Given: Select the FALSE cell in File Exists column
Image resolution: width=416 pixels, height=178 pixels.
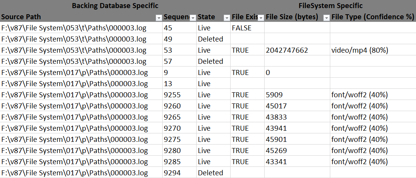Looking at the screenshot, I should (x=247, y=28).
